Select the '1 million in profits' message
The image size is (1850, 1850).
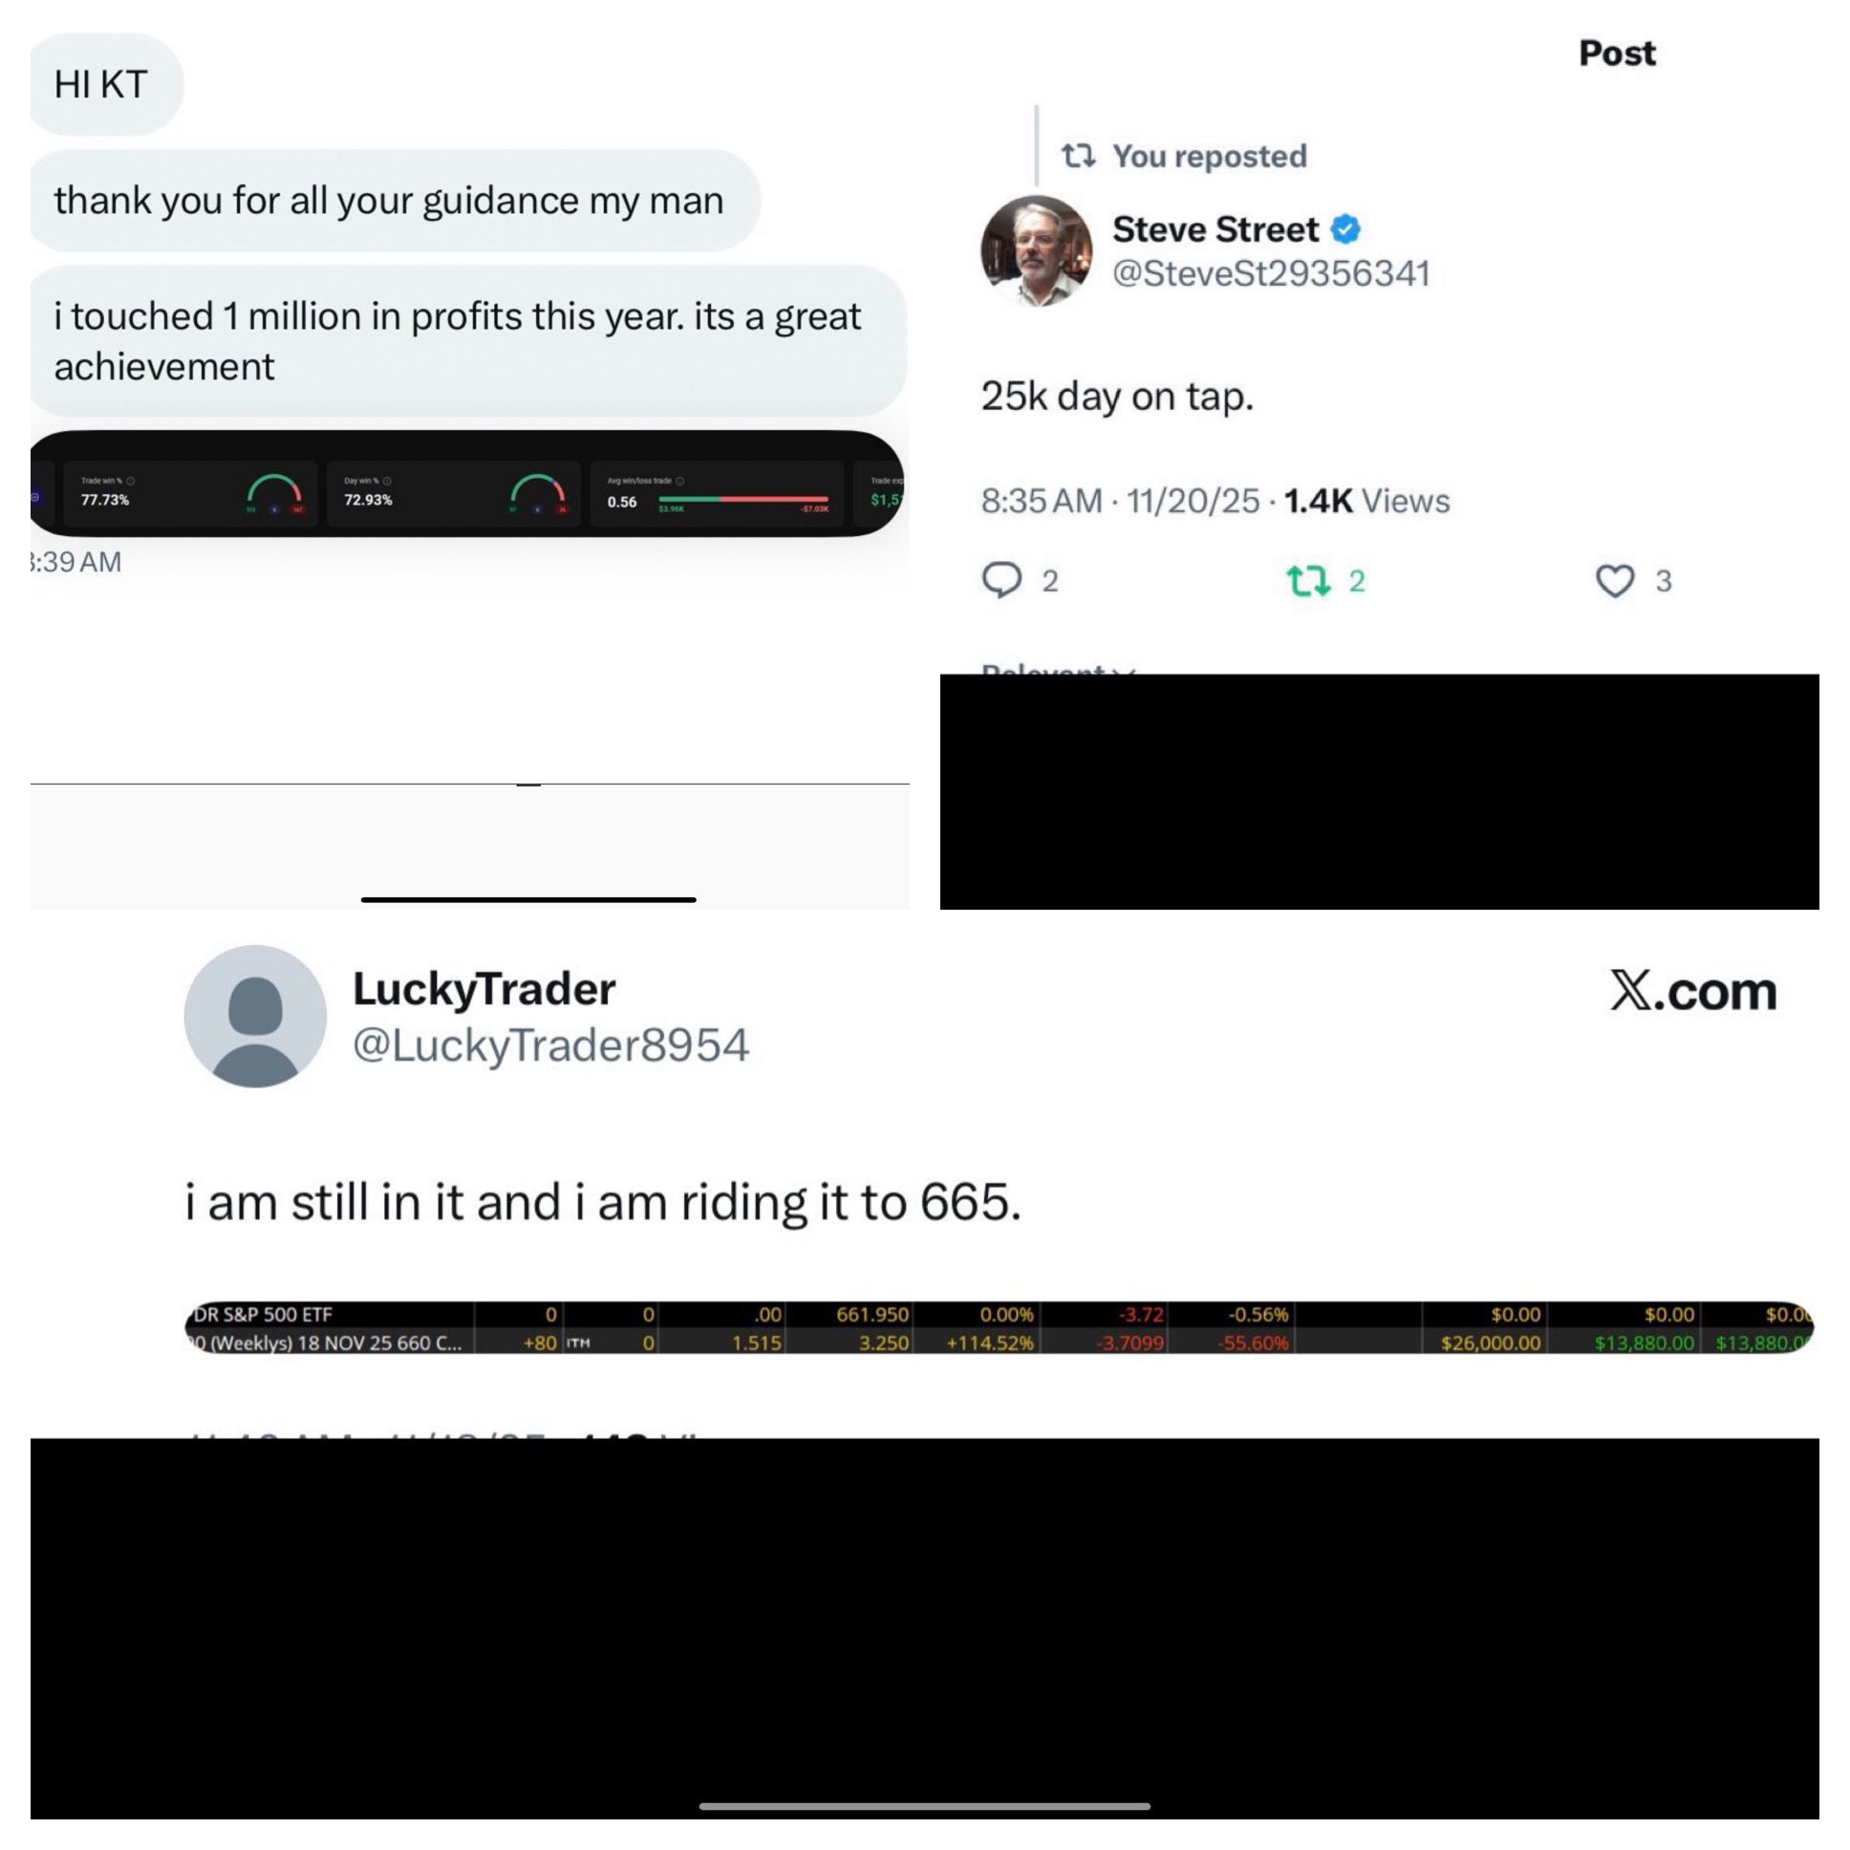coord(467,341)
